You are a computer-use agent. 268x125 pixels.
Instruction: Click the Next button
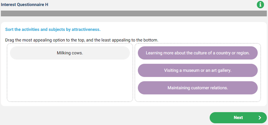tap(238, 118)
